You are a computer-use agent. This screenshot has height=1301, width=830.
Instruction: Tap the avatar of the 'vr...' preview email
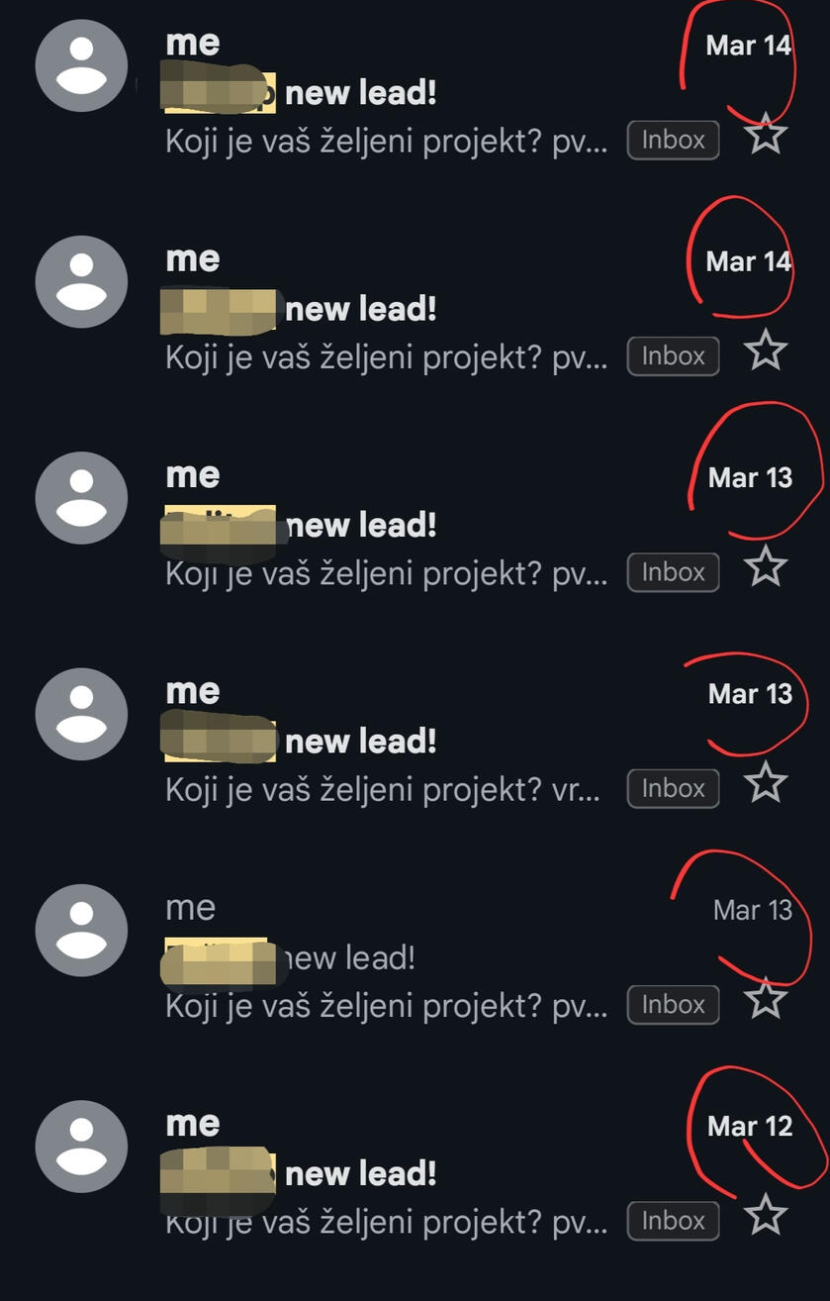[81, 714]
